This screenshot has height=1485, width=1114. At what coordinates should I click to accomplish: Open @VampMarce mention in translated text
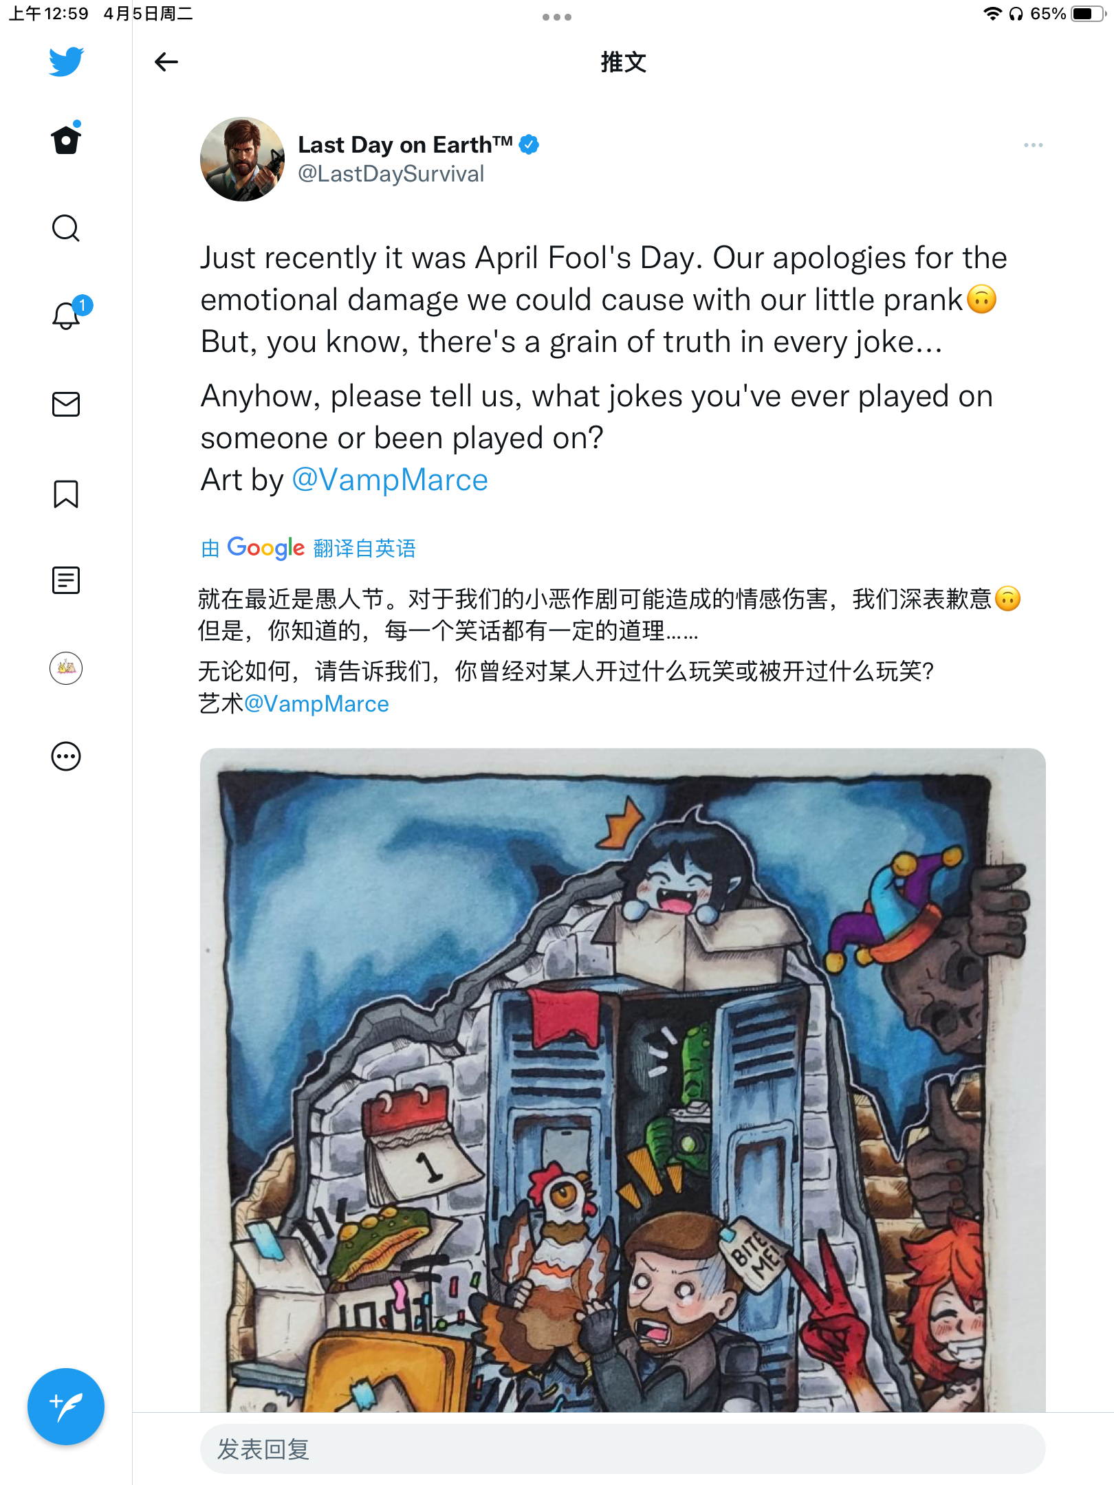[316, 704]
